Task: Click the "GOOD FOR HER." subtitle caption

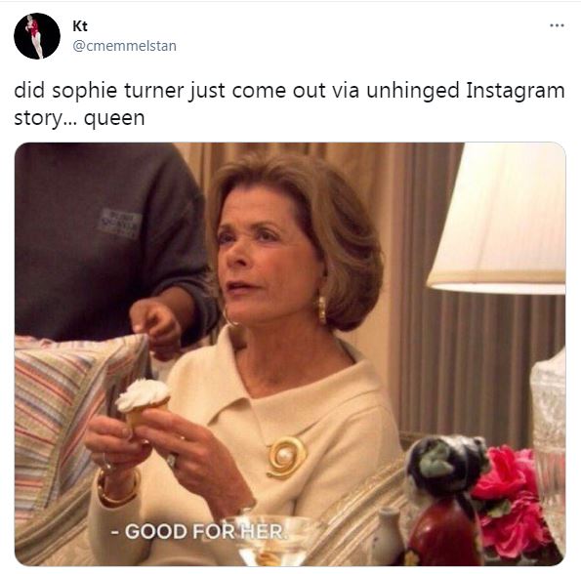Action: tap(199, 532)
